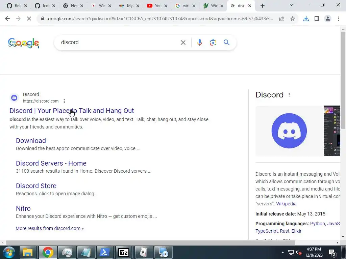Viewport: 346px width, 259px height.
Task: Click More results from discord.com
Action: click(x=50, y=228)
